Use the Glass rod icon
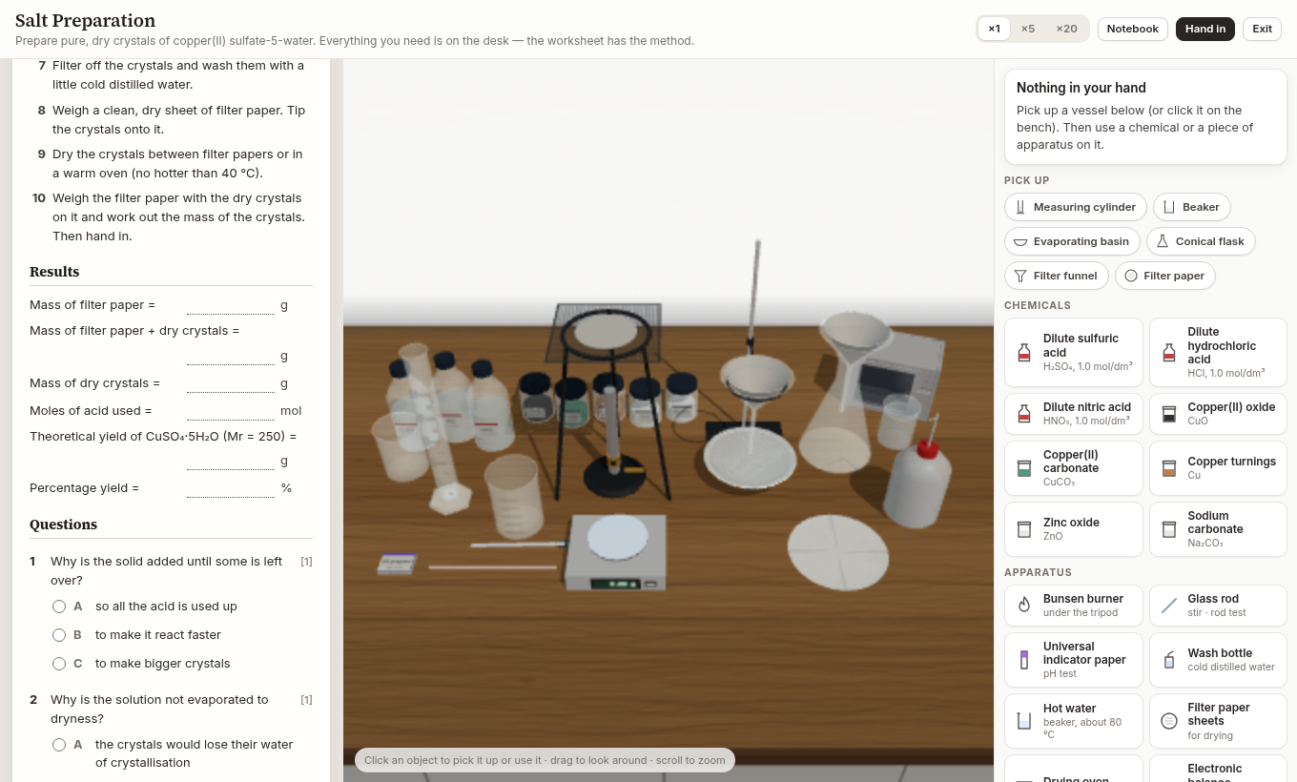This screenshot has height=782, width=1297. point(1169,606)
